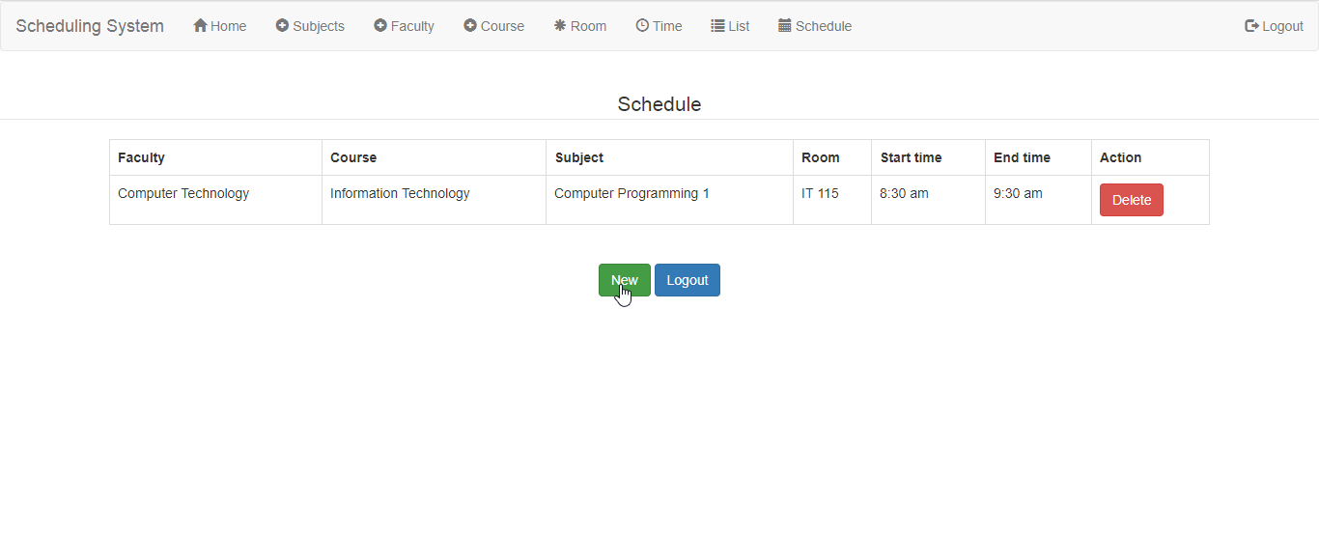The width and height of the screenshot is (1319, 535).
Task: Click the plus icon beside Subjects
Action: 282,26
